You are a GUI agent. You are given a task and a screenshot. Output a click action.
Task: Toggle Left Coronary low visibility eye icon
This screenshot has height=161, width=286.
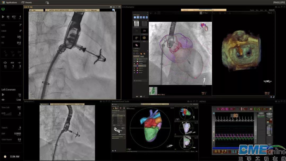3,100
